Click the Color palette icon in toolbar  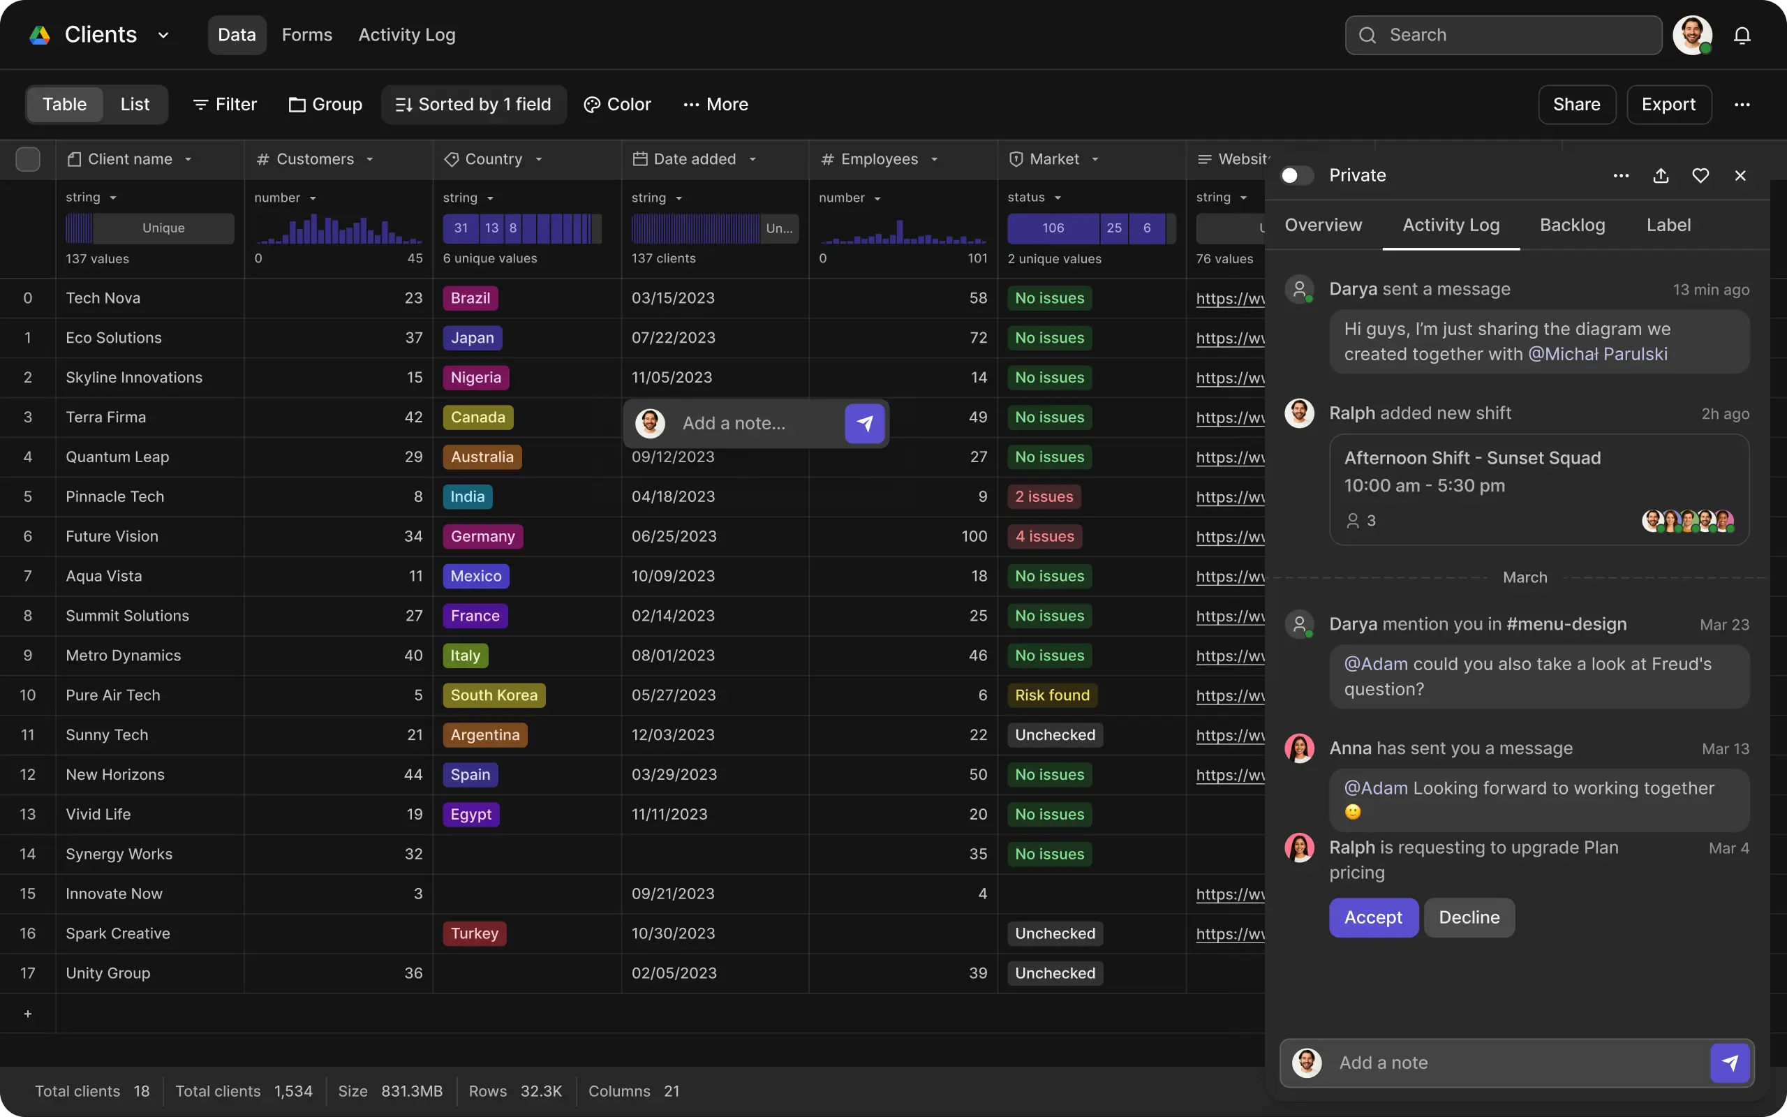[591, 105]
